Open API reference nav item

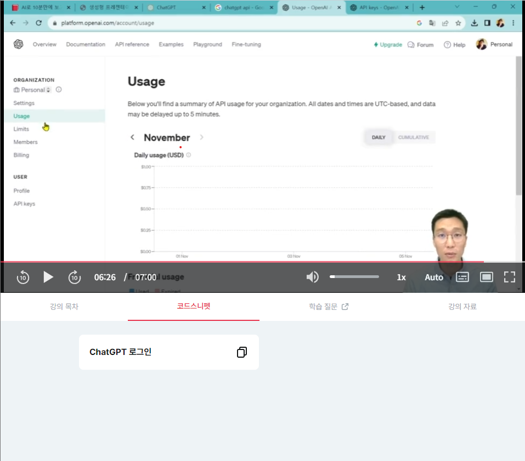click(132, 45)
